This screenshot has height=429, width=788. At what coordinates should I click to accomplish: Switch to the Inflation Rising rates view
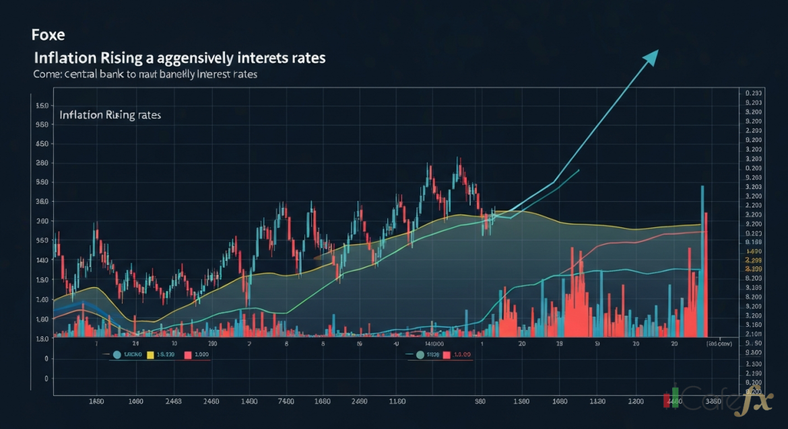point(110,114)
